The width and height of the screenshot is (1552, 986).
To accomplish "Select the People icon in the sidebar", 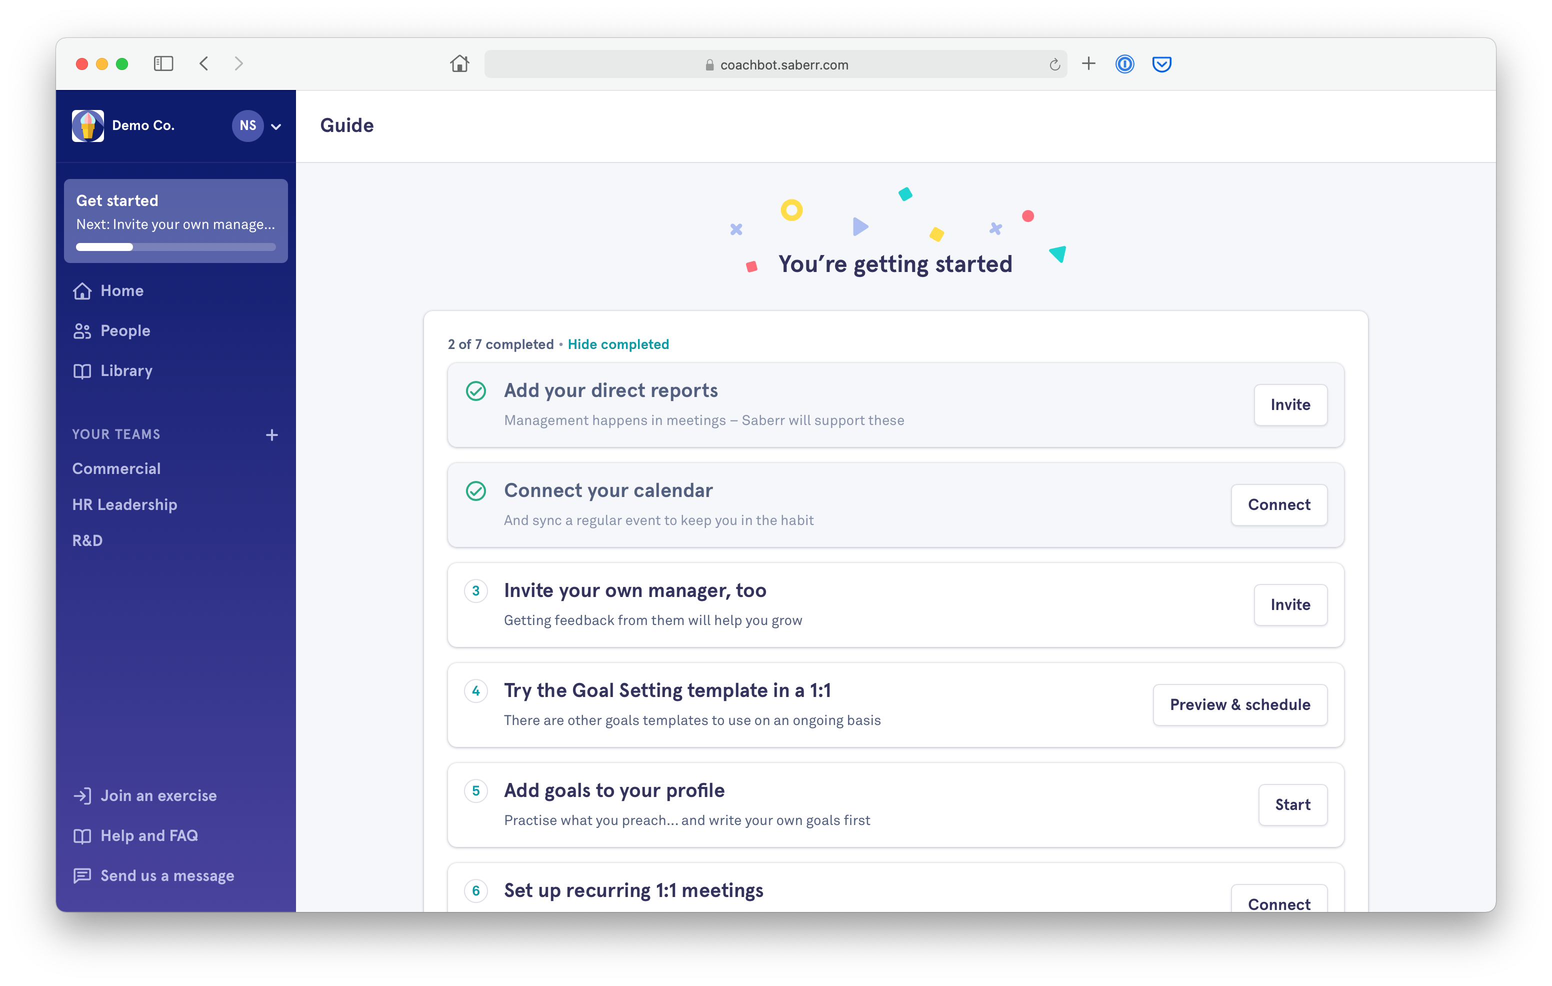I will (82, 330).
